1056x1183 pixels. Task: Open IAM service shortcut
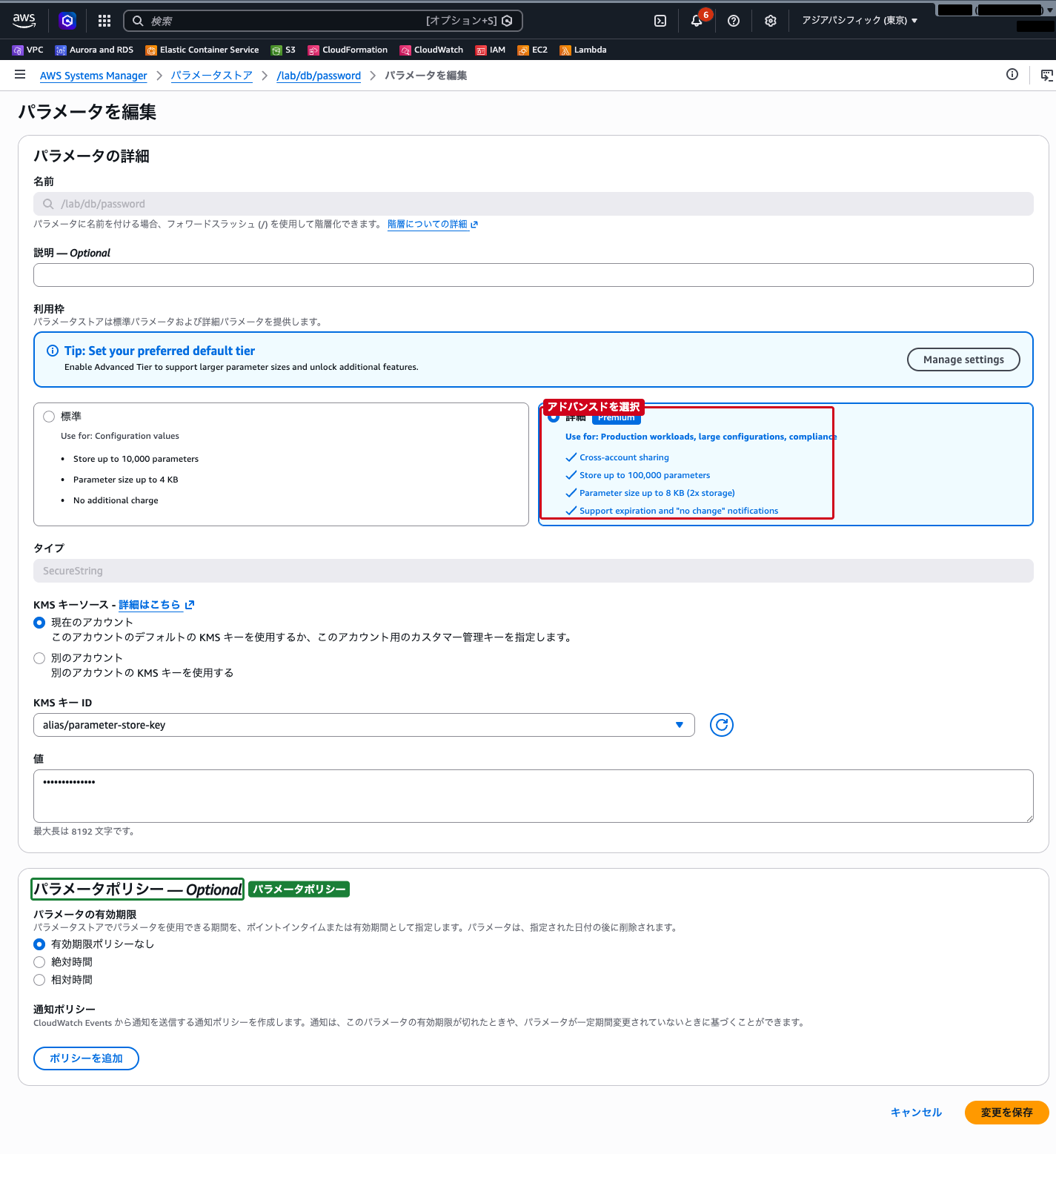[491, 50]
